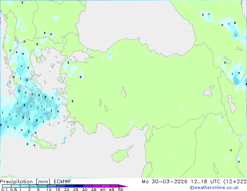Viewport: 247px width, 191px height.
Task: Click the 'Precipitation [mm] ECMWF' title text
Action: (x=36, y=182)
